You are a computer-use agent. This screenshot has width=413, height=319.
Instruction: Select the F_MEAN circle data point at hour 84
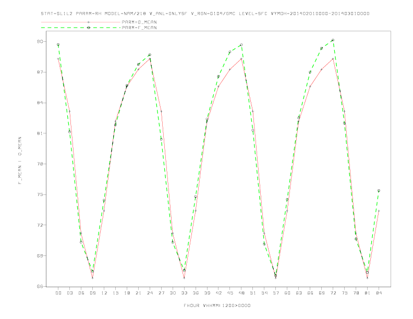379,191
